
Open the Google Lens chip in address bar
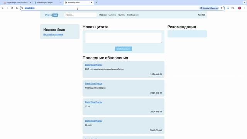point(209,8)
